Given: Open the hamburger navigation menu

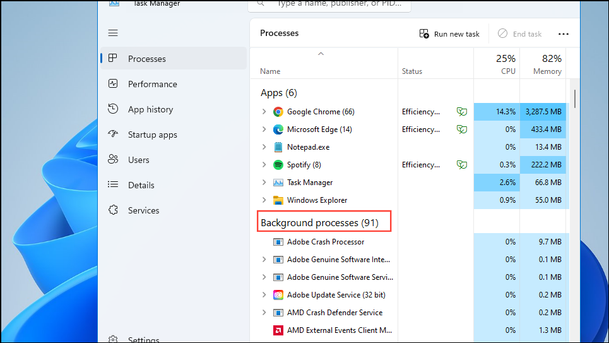Looking at the screenshot, I should coord(113,33).
